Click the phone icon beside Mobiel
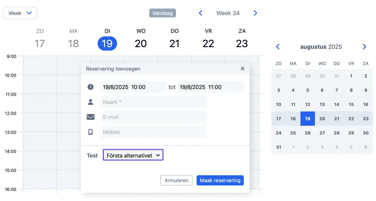This screenshot has height=201, width=376. [90, 132]
